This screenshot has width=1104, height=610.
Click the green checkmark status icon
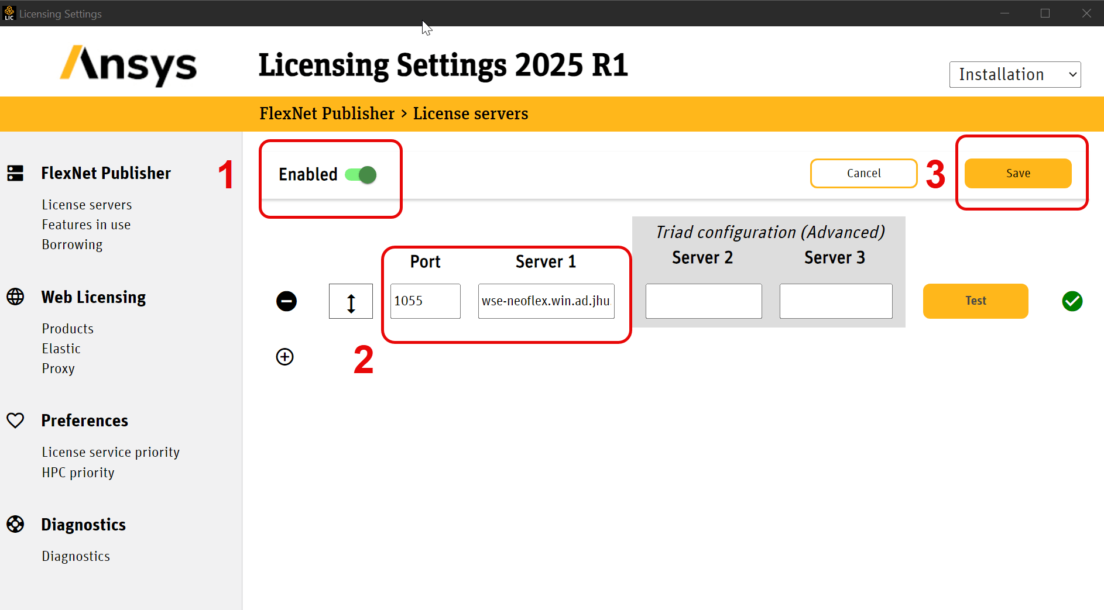pos(1072,301)
